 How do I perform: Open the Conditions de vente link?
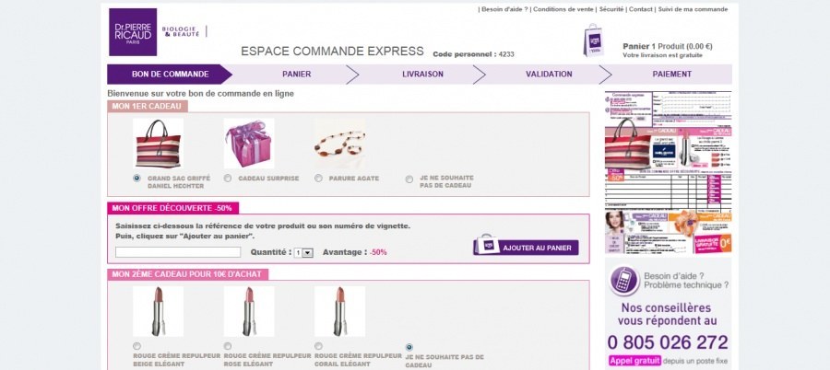tap(563, 9)
